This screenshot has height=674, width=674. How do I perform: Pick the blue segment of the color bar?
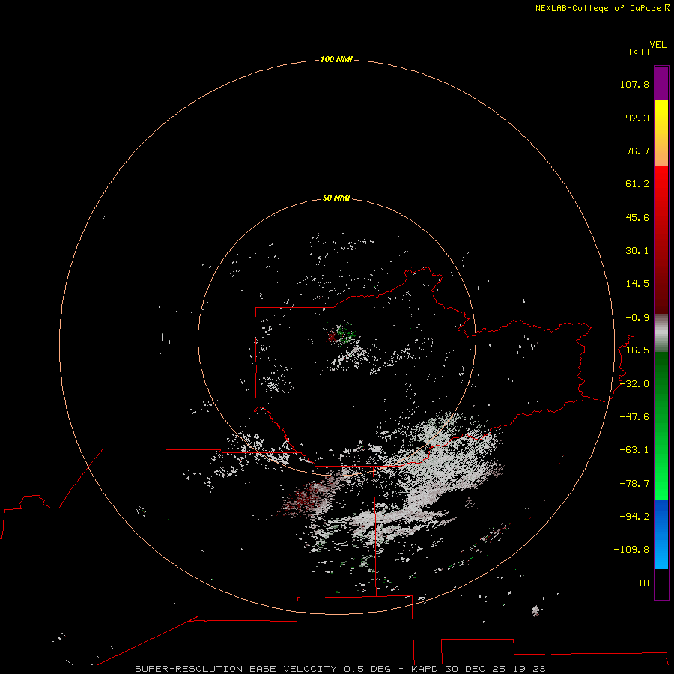661,534
